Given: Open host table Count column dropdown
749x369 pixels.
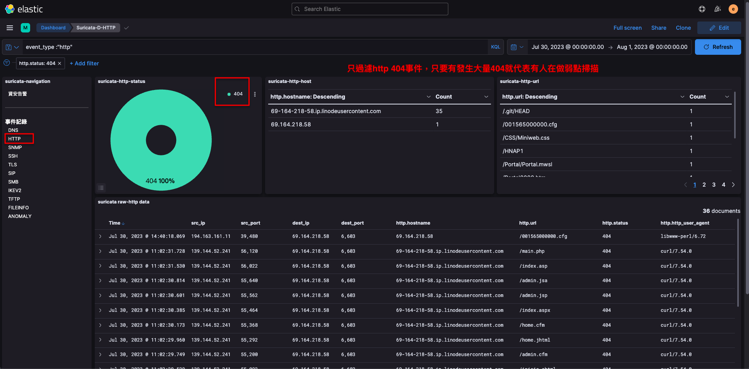Looking at the screenshot, I should click(x=486, y=97).
